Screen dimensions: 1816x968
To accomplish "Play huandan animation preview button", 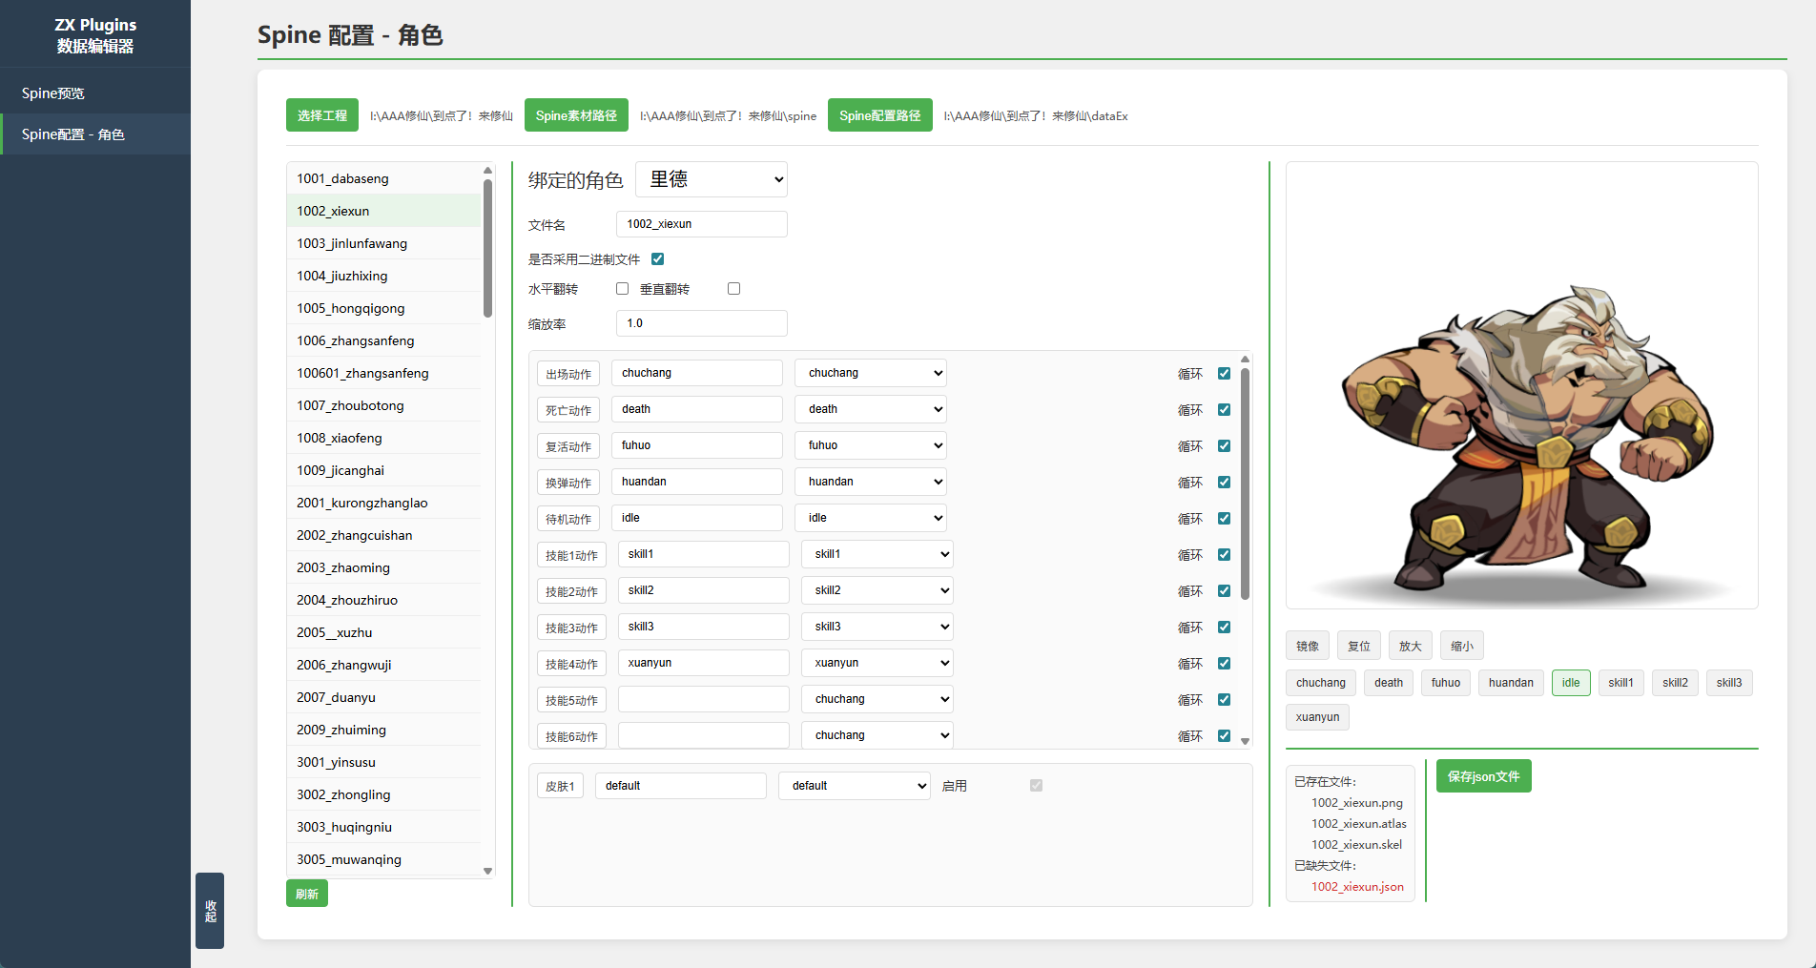I will coord(1511,683).
